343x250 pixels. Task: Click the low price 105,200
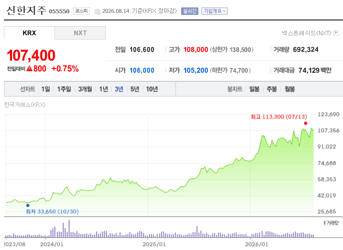[196, 70]
